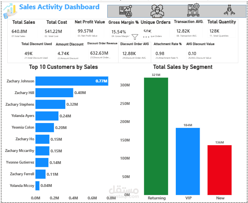Select the Attachment Rate 0.98 card
Image resolution: width=248 pixels, height=203 pixels.
pyautogui.click(x=168, y=55)
